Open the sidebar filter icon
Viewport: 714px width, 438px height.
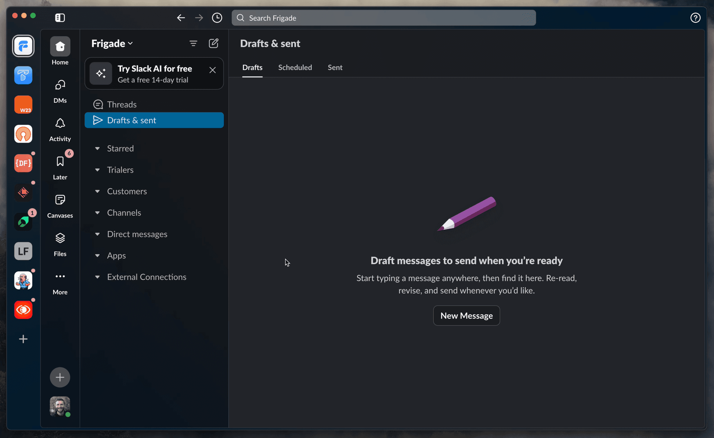193,44
